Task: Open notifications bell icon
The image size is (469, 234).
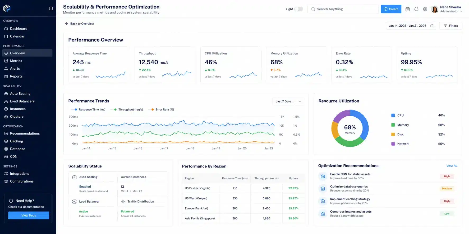Action: click(416, 9)
